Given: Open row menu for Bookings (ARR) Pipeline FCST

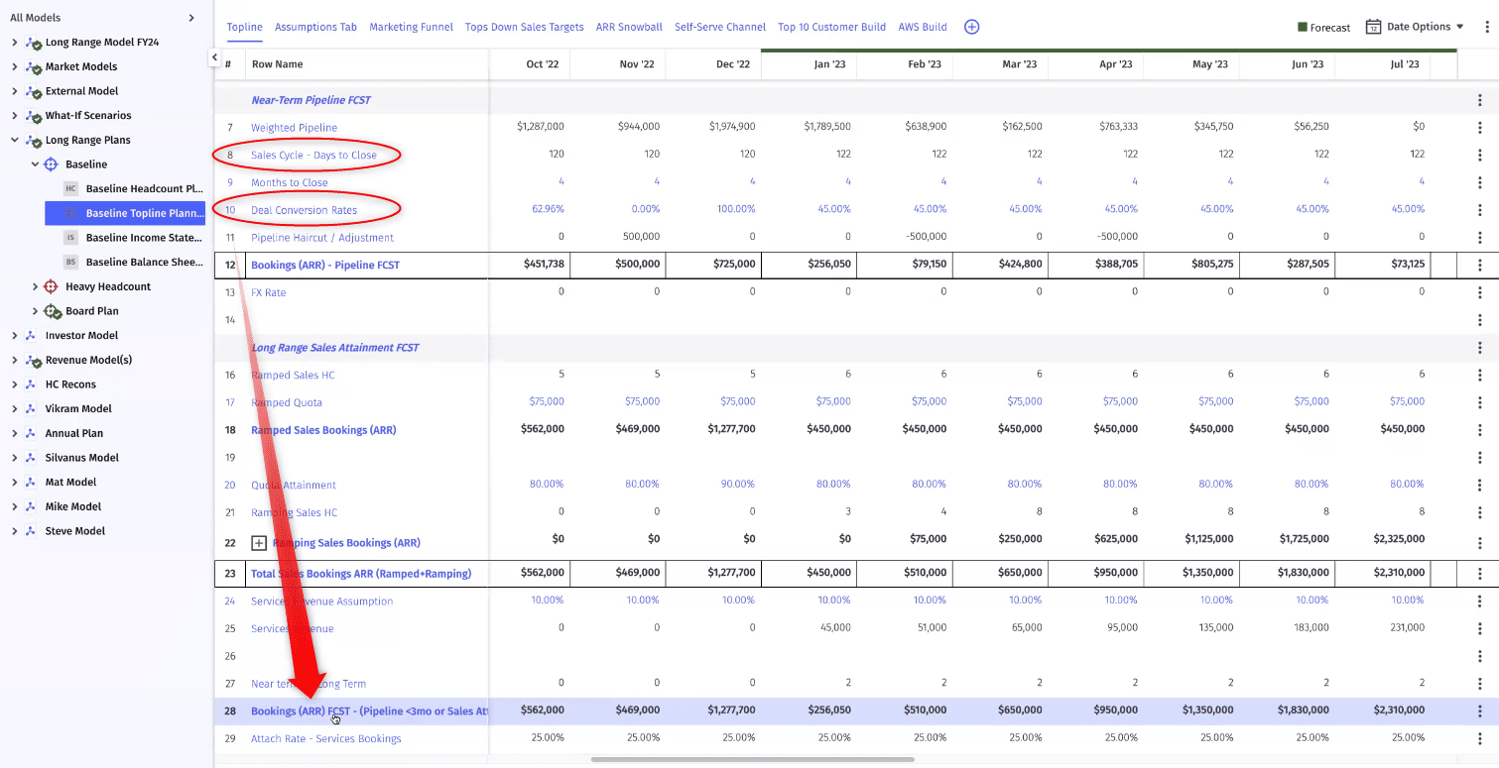Looking at the screenshot, I should 1479,266.
